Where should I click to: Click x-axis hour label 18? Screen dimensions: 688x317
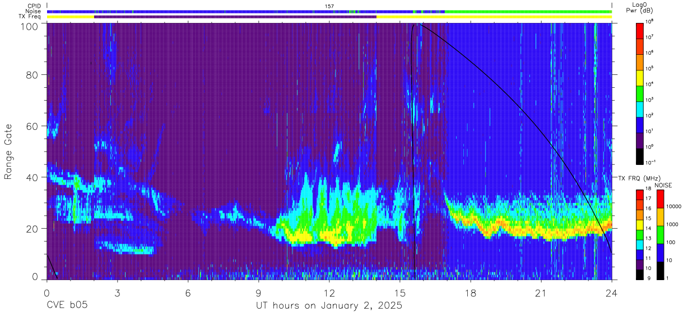[x=470, y=293]
